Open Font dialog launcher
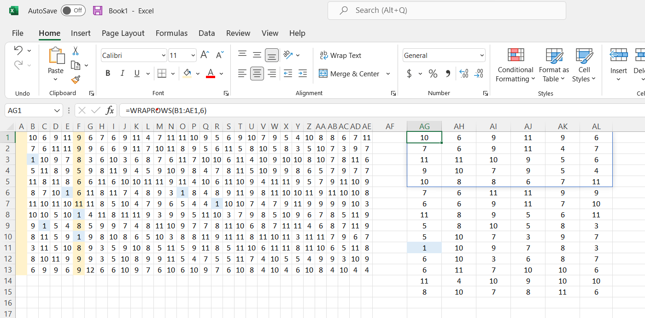The width and height of the screenshot is (645, 318). point(226,93)
